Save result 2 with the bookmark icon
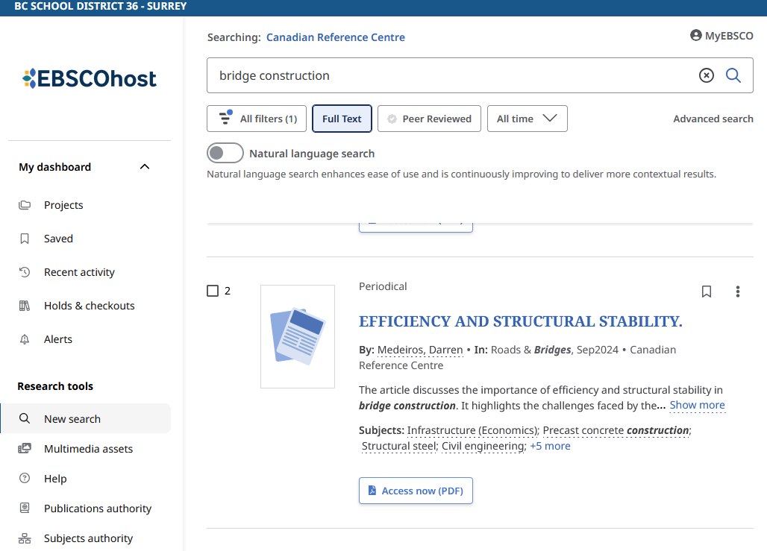 coord(707,292)
